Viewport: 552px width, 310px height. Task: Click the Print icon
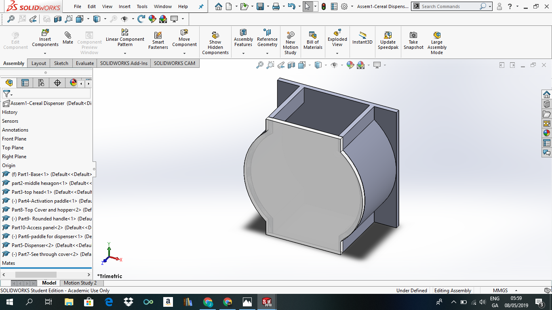276,6
